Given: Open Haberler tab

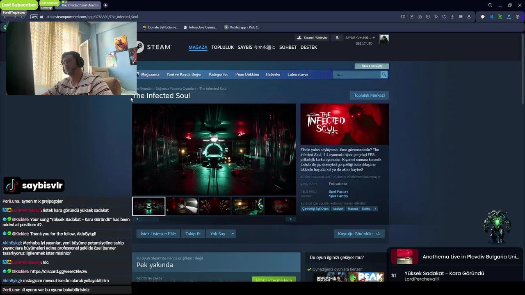Looking at the screenshot, I should coord(273,75).
